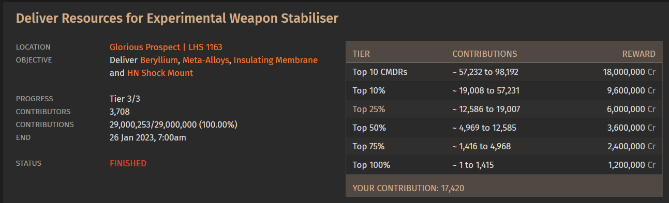
Task: Select the Top 10% tier row
Action: tap(504, 91)
